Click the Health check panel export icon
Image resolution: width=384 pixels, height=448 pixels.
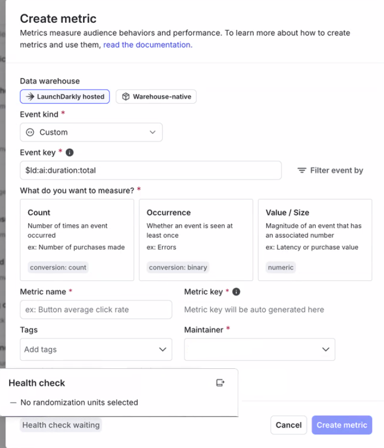(220, 382)
